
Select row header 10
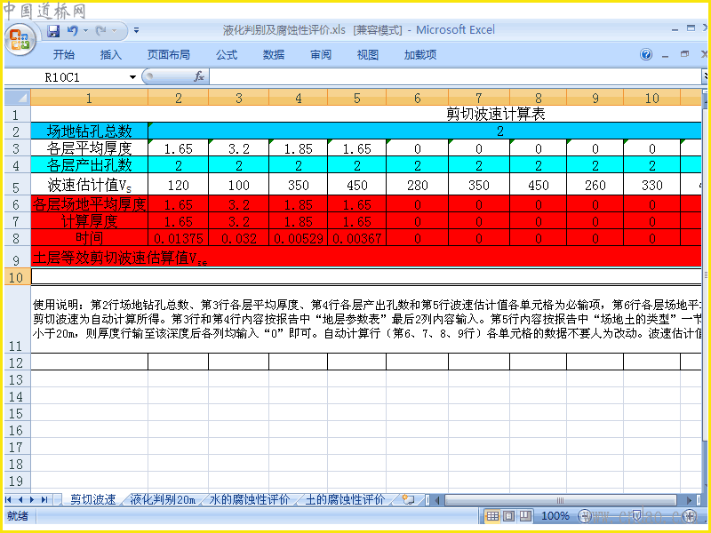(x=16, y=276)
